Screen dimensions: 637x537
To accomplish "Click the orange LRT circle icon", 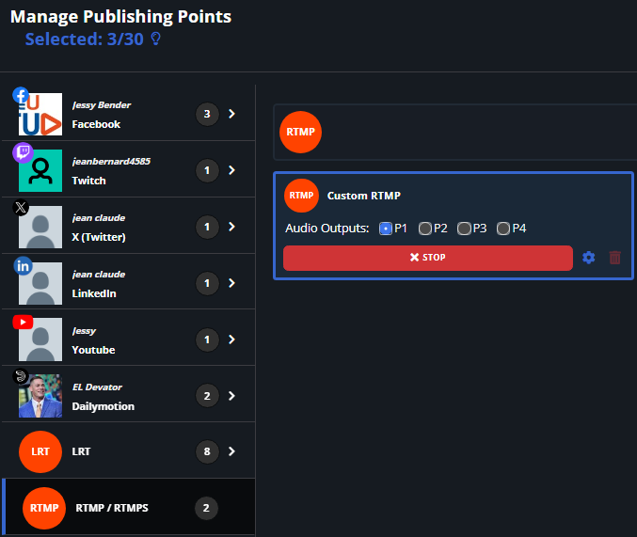I will pyautogui.click(x=40, y=451).
